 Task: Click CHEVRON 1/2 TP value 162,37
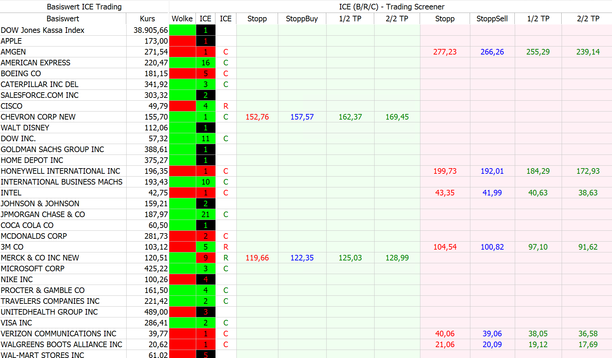tap(350, 117)
